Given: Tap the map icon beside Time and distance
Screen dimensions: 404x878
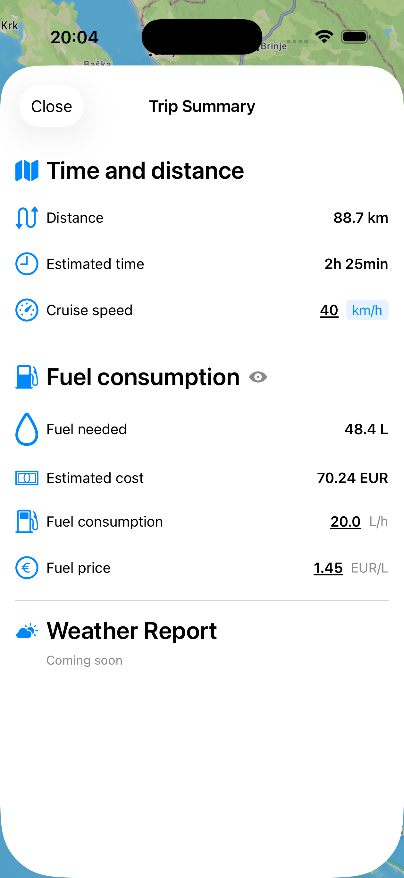Looking at the screenshot, I should 27,170.
